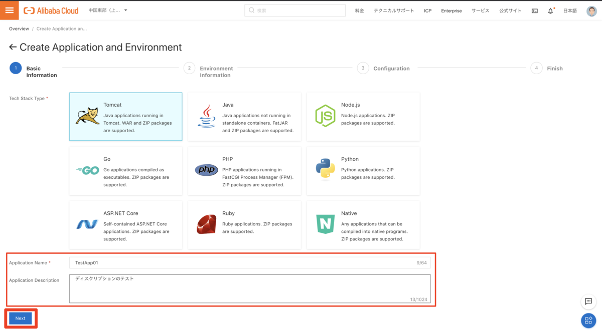Click the ASP.NET Core logo
The width and height of the screenshot is (602, 334).
coord(87,224)
